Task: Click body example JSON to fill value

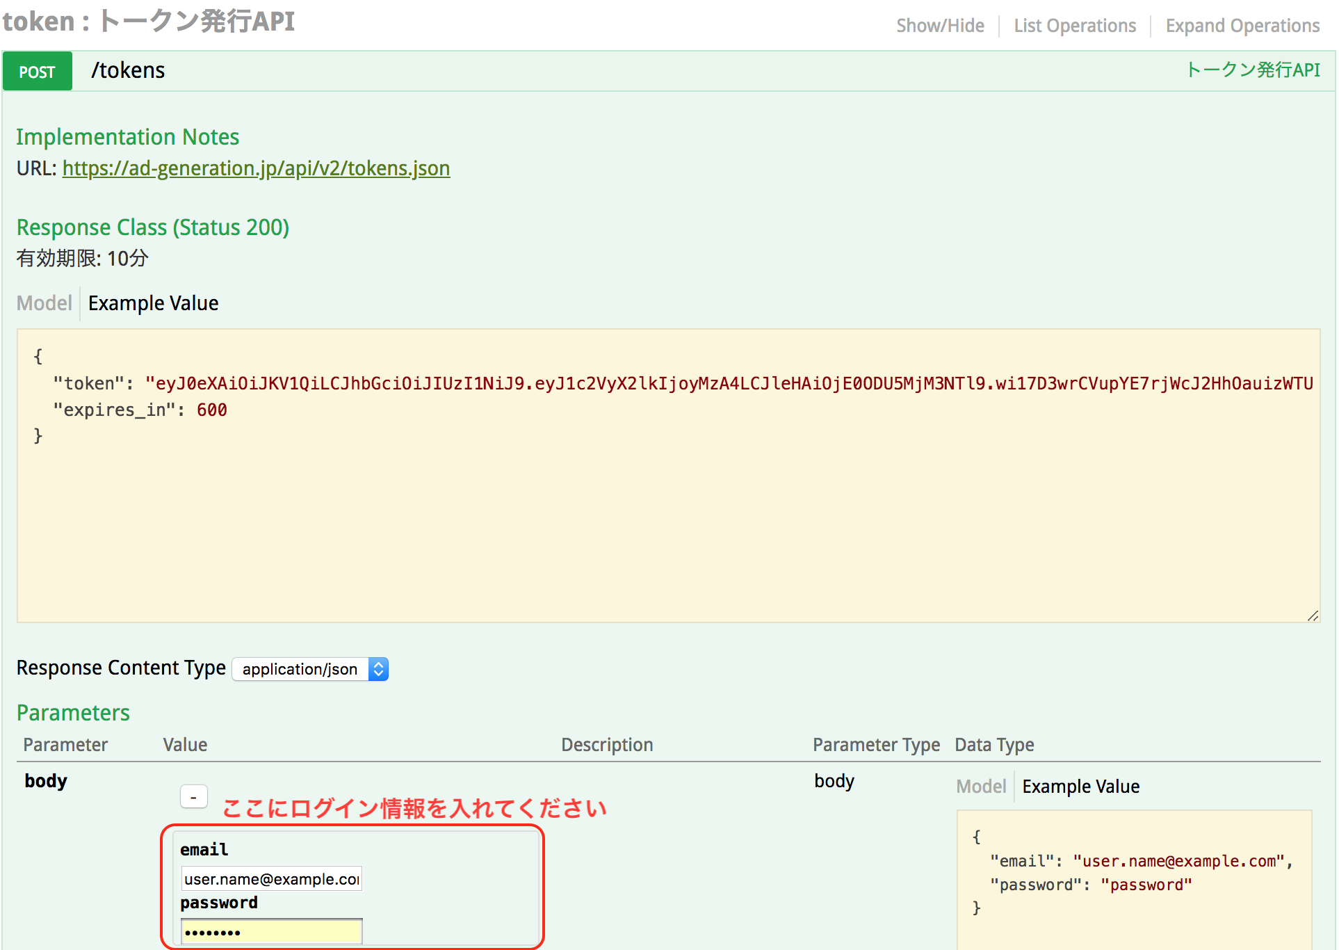Action: click(1133, 873)
